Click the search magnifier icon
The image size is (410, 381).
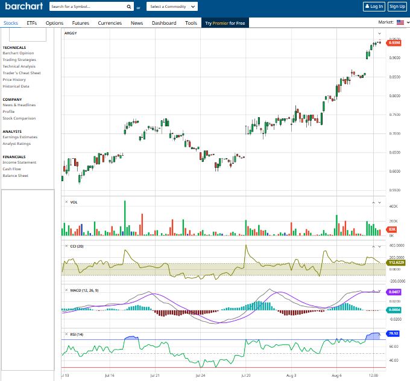tap(128, 7)
